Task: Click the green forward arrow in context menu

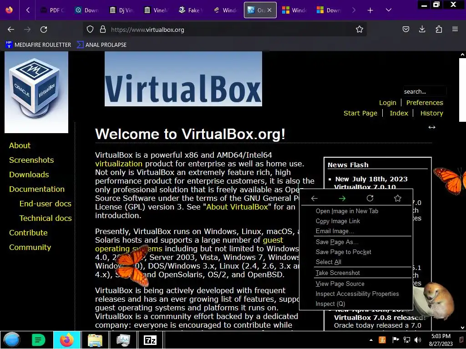Action: [342, 198]
